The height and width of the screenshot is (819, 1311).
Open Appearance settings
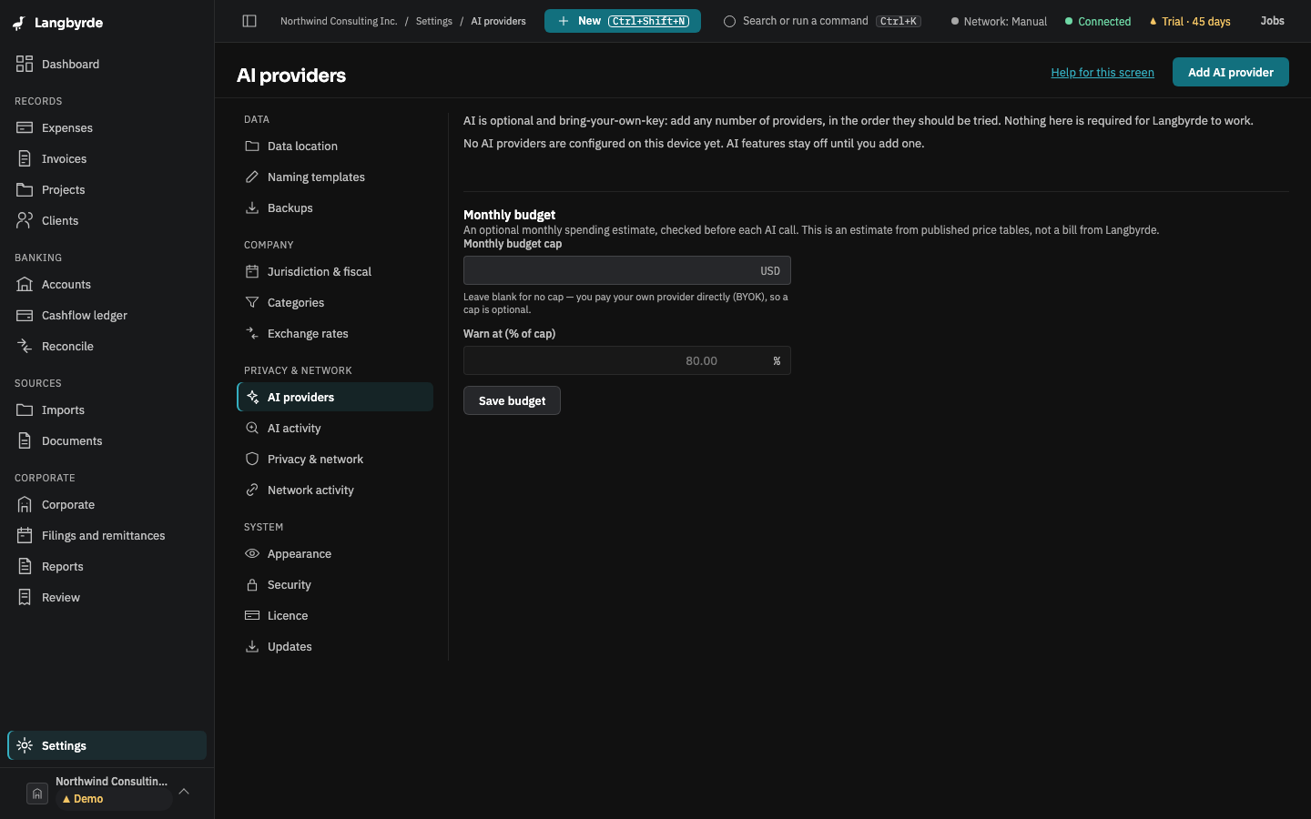pos(335,553)
